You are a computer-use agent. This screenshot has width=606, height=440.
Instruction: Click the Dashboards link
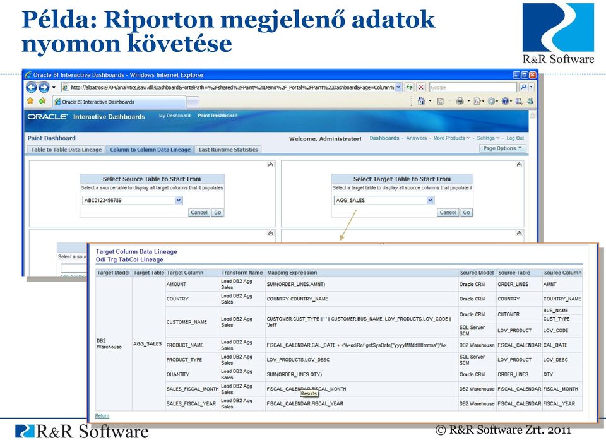[384, 138]
